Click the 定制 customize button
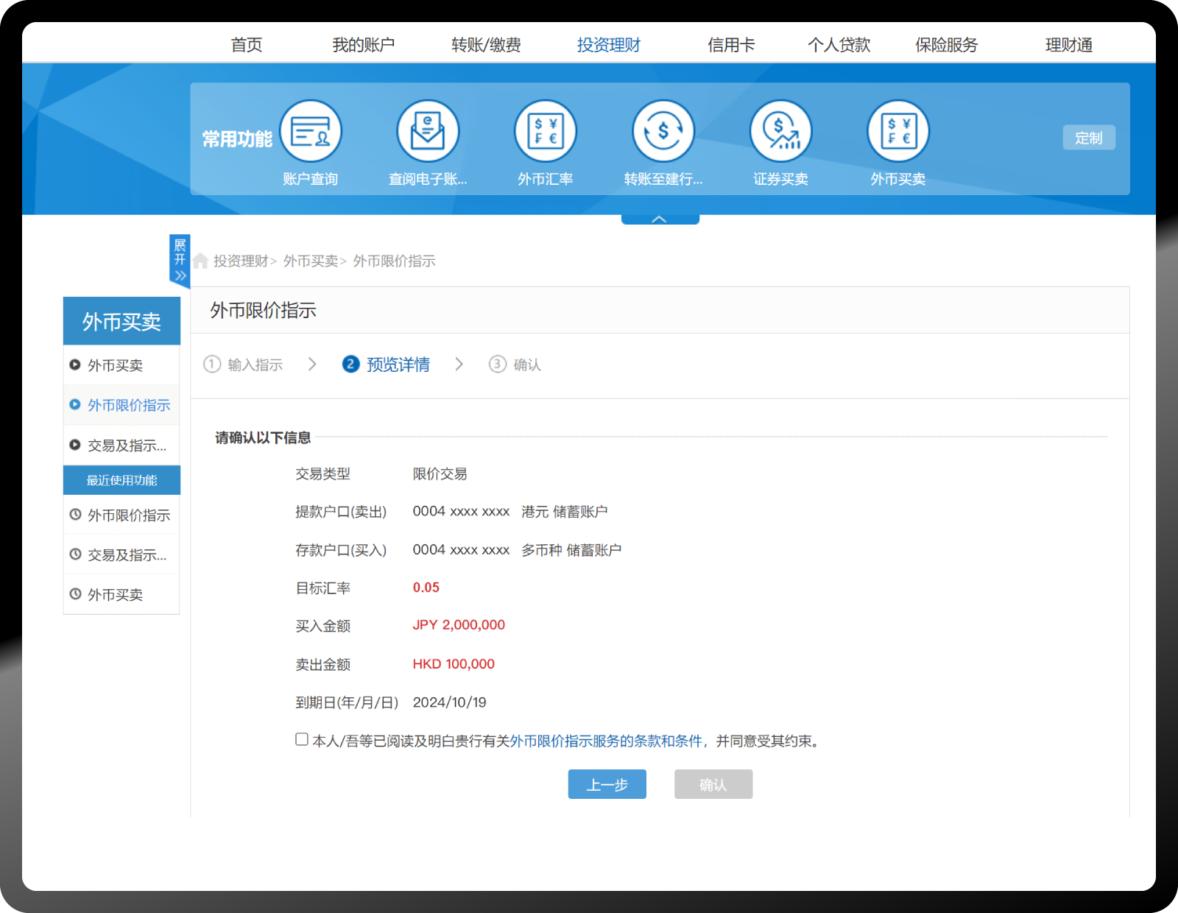 click(1089, 138)
